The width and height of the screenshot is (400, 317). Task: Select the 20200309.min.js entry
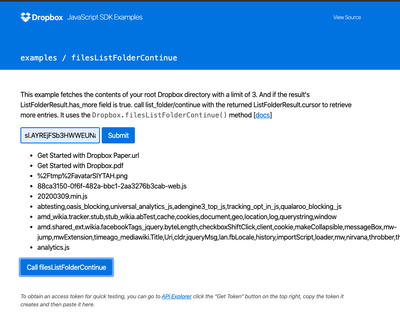63,197
